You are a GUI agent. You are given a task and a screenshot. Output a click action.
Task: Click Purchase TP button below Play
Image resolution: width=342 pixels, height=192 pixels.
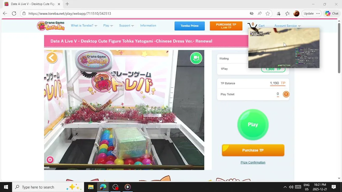point(253,150)
